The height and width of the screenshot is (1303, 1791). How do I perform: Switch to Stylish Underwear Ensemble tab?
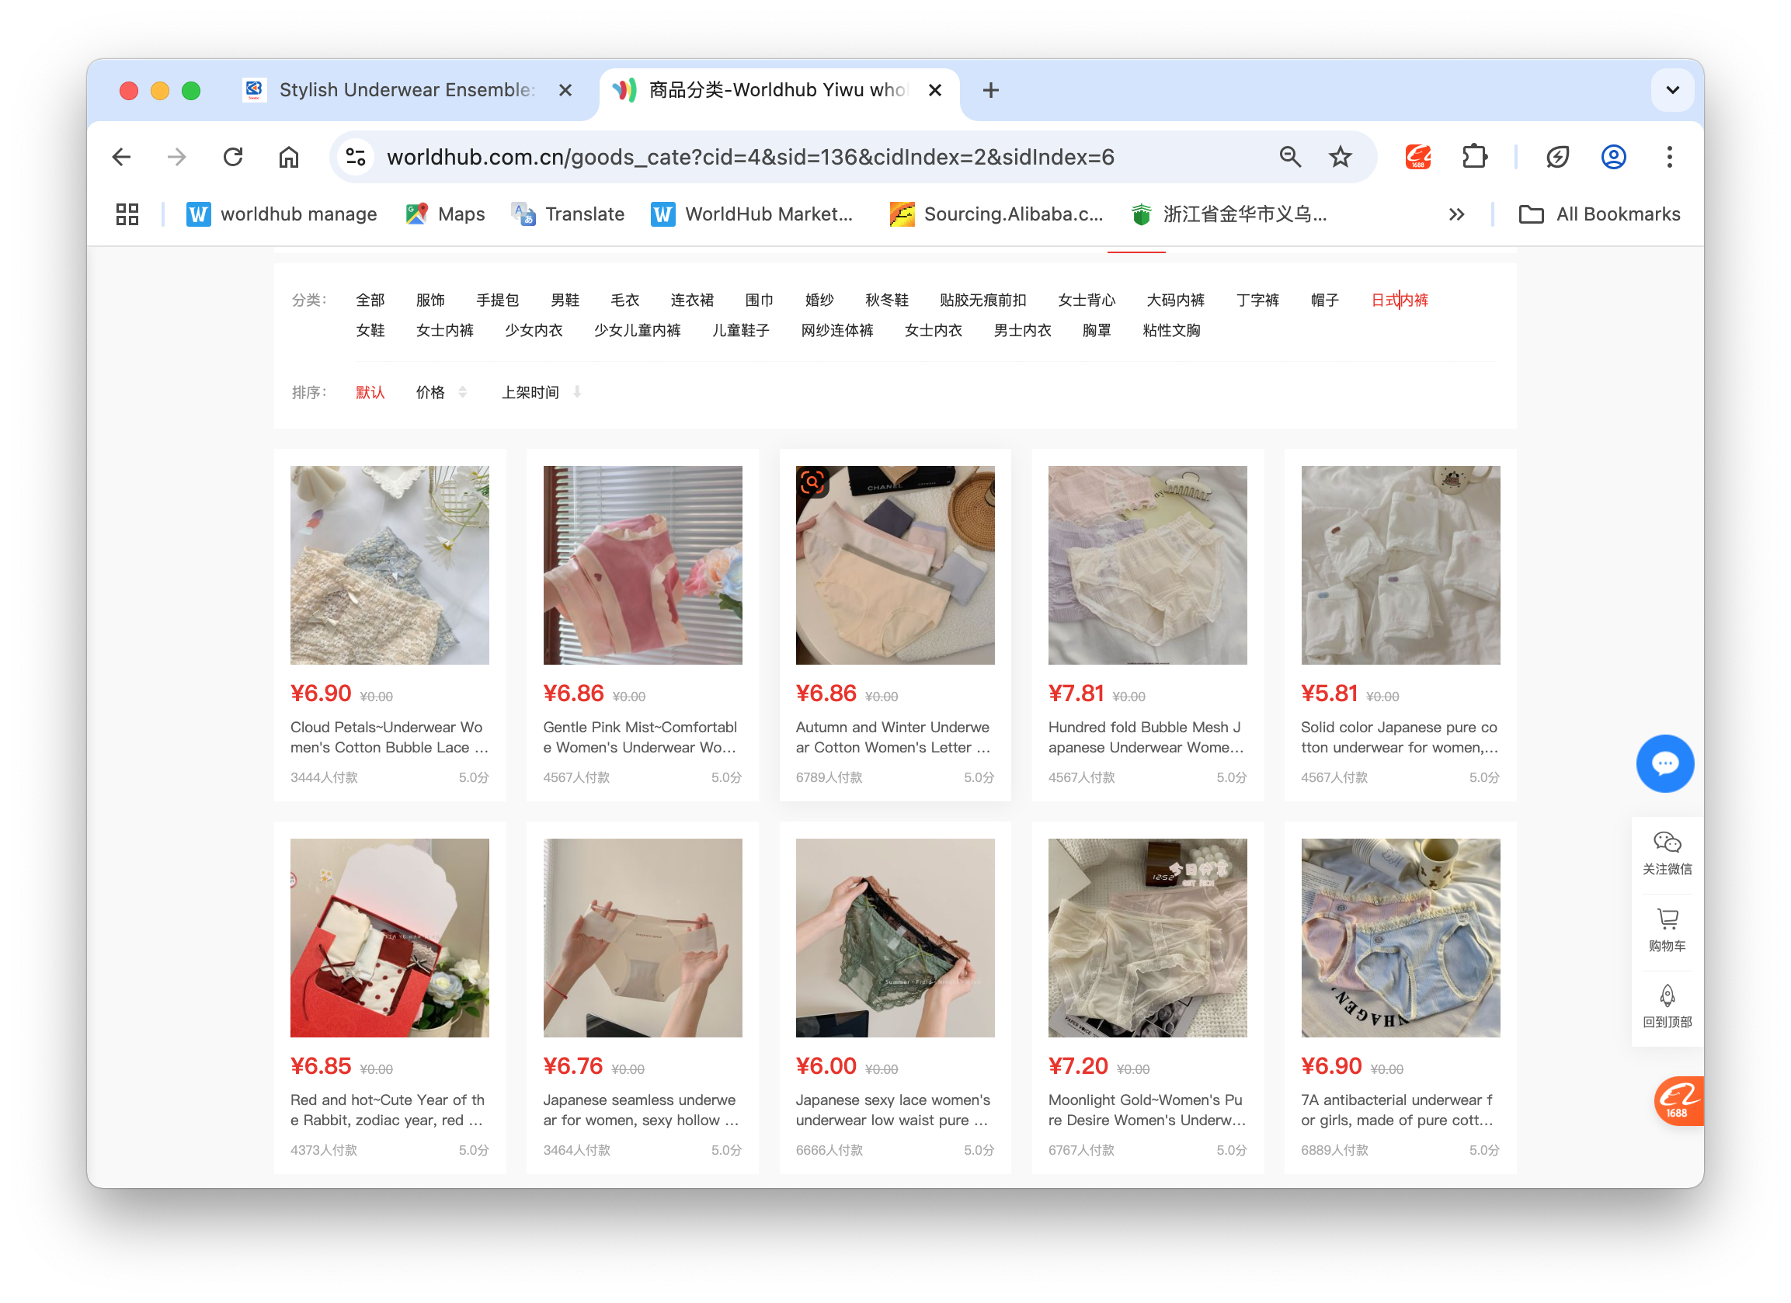tap(406, 90)
